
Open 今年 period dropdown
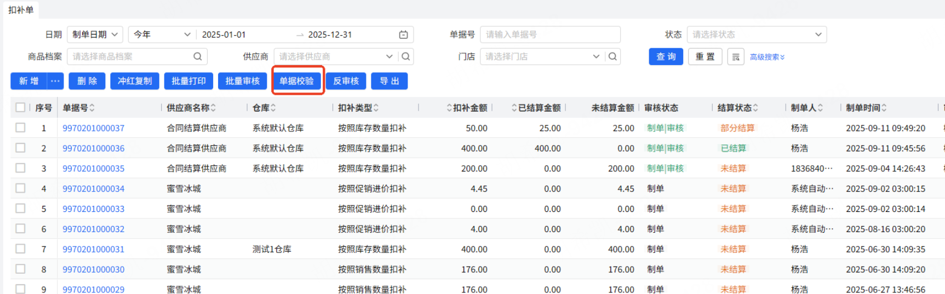163,34
